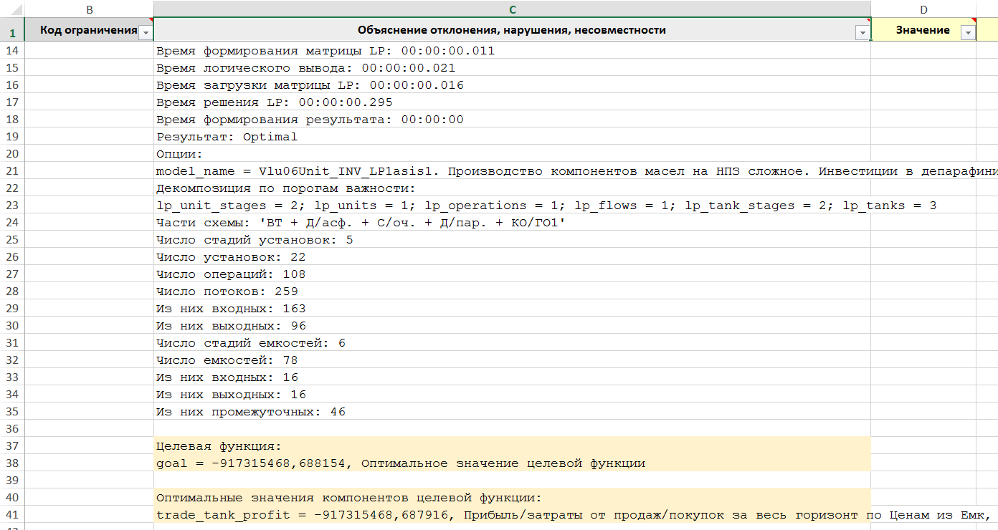The width and height of the screenshot is (998, 530).
Task: Open filter dropdown for Код ограничения column
Action: click(146, 33)
